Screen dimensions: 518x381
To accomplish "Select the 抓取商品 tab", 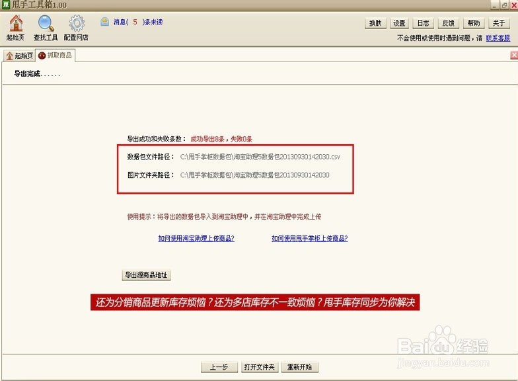I will (55, 56).
